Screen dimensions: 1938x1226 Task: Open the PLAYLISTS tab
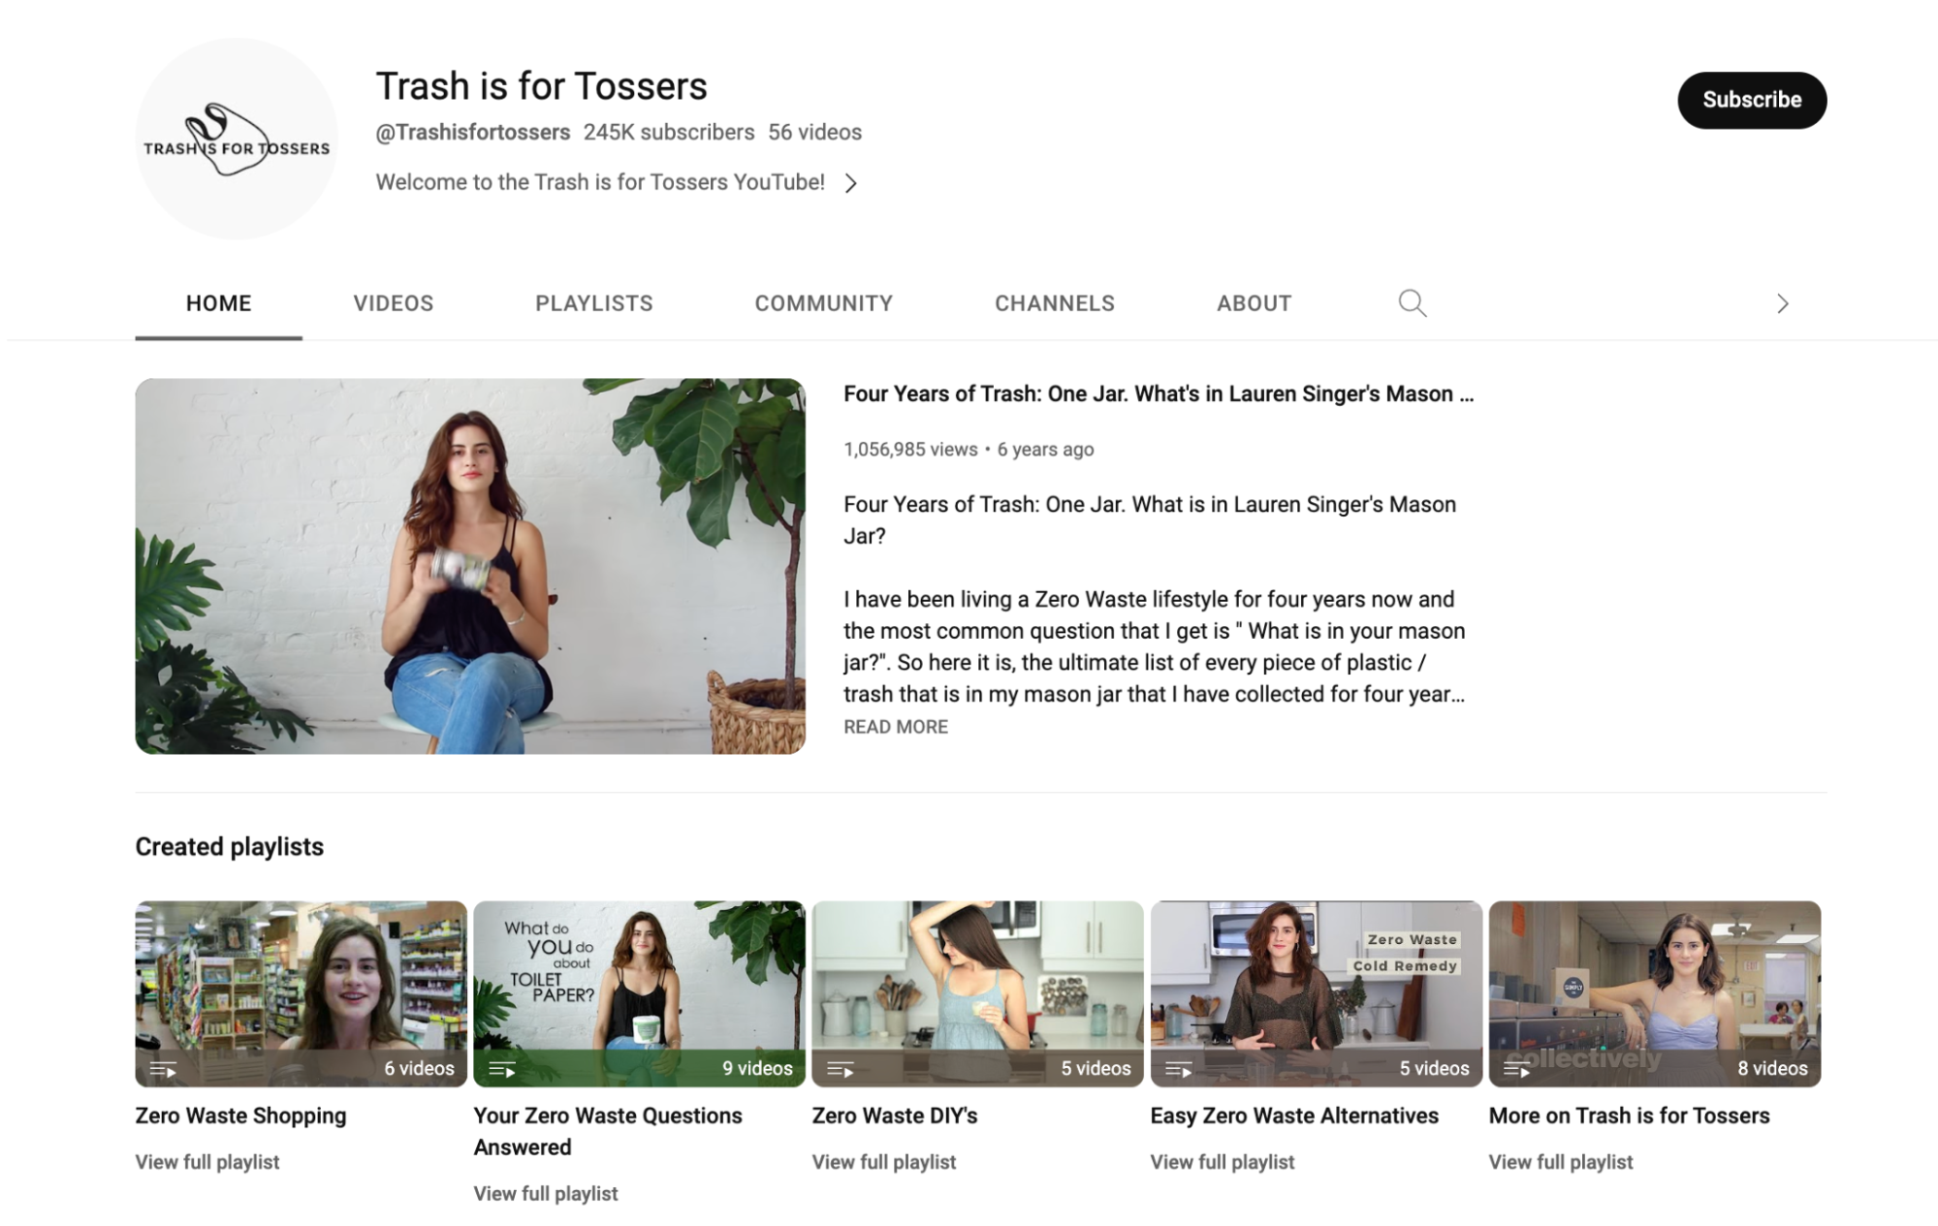(x=593, y=303)
